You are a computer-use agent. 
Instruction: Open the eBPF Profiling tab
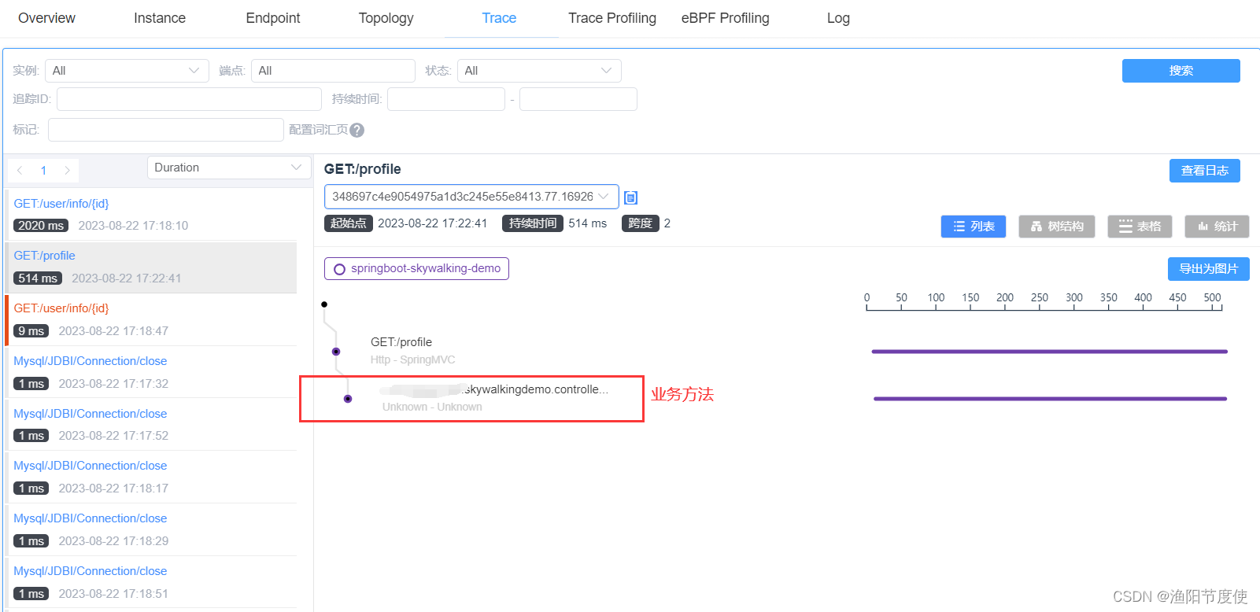(x=726, y=18)
